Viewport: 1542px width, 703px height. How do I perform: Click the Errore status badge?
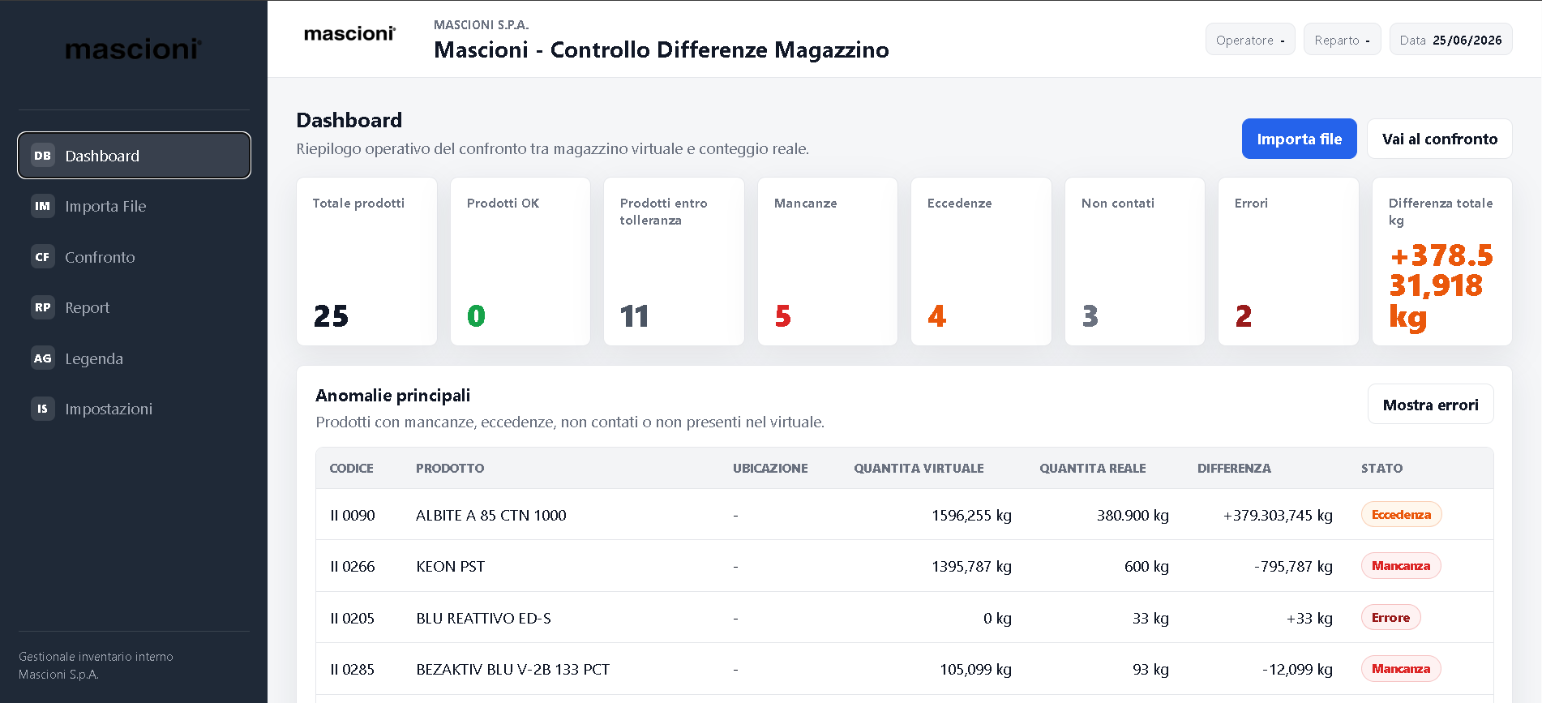click(1390, 618)
